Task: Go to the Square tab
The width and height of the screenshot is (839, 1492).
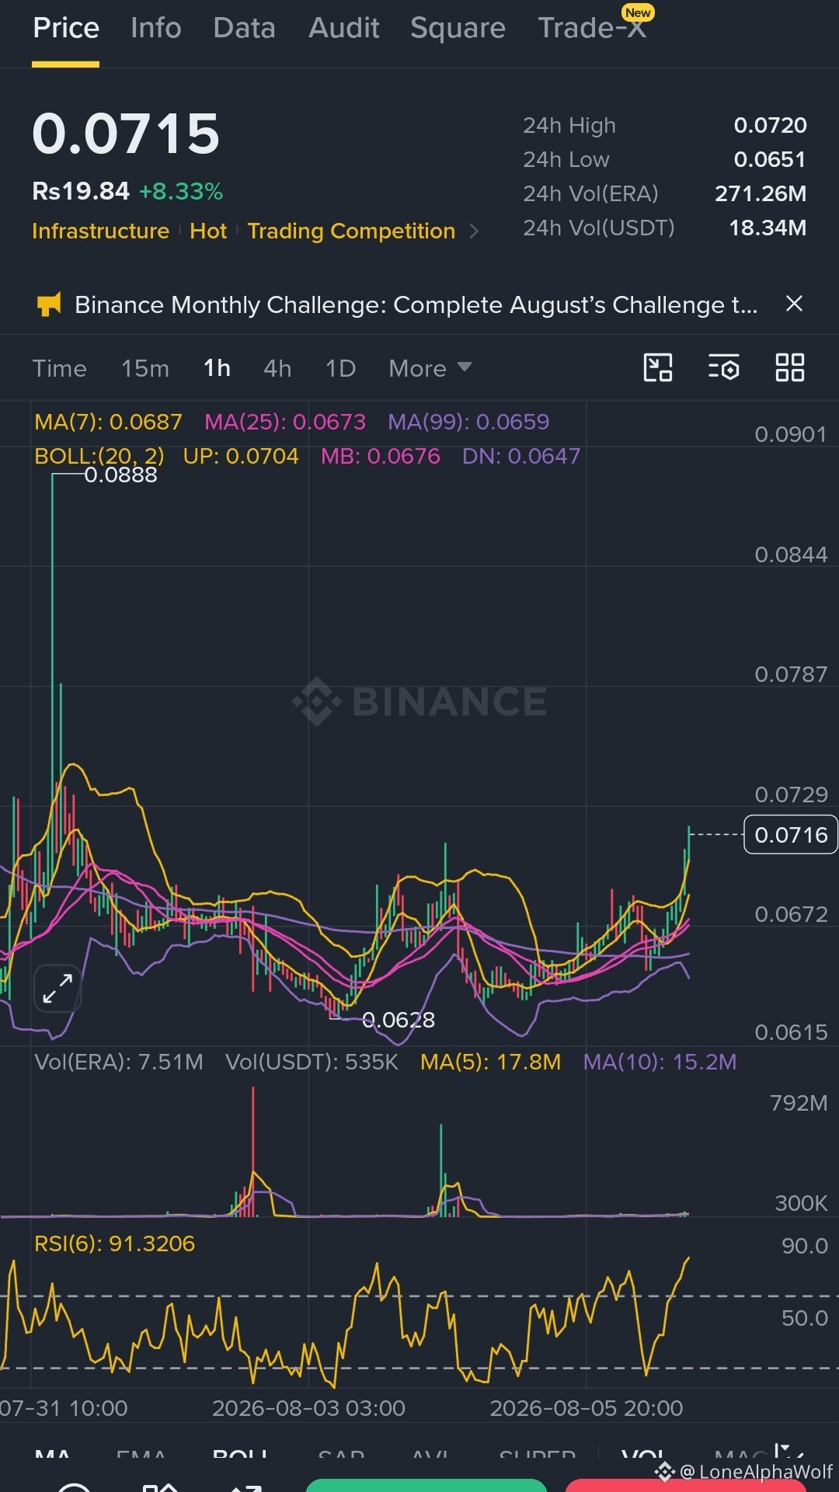Action: 458,28
